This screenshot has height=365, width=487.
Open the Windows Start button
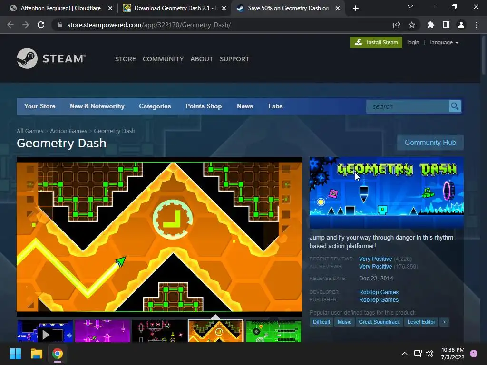coord(15,354)
